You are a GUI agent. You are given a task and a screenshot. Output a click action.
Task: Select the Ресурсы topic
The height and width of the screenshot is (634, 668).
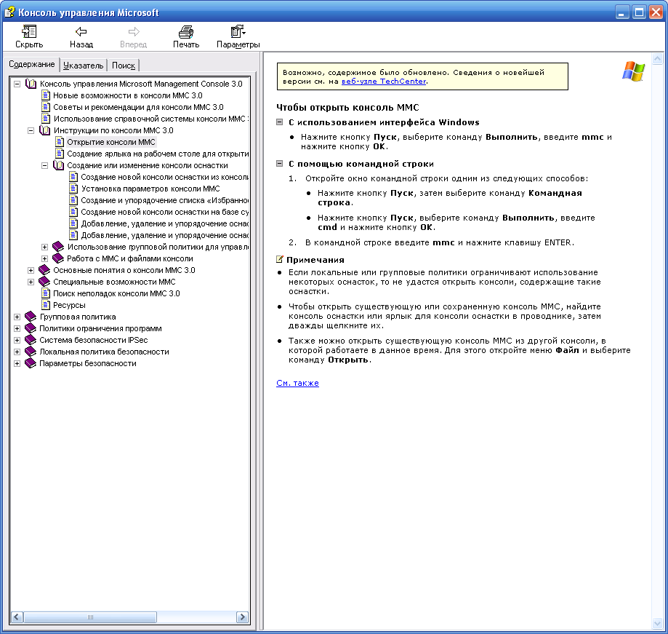[x=69, y=305]
